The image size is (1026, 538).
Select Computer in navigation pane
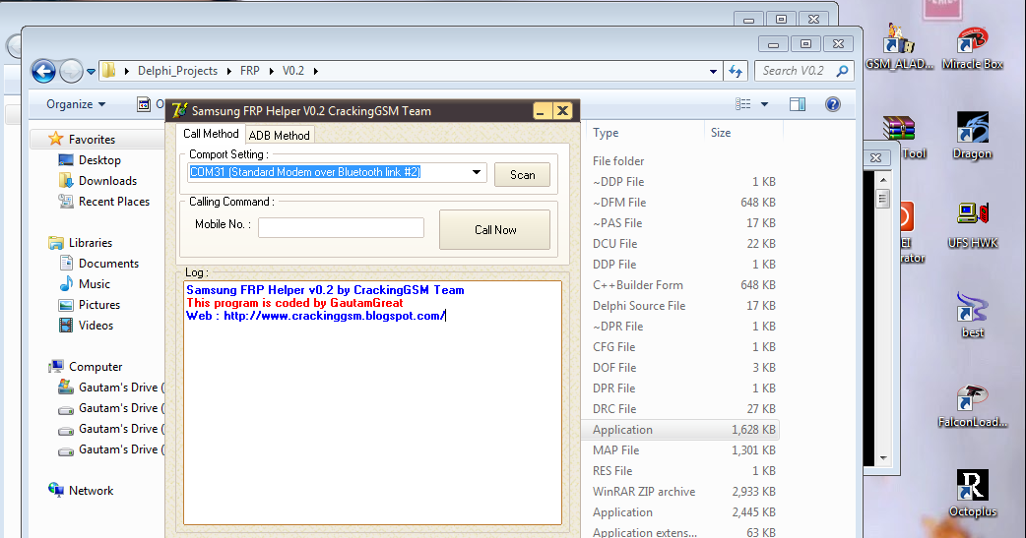pos(96,367)
